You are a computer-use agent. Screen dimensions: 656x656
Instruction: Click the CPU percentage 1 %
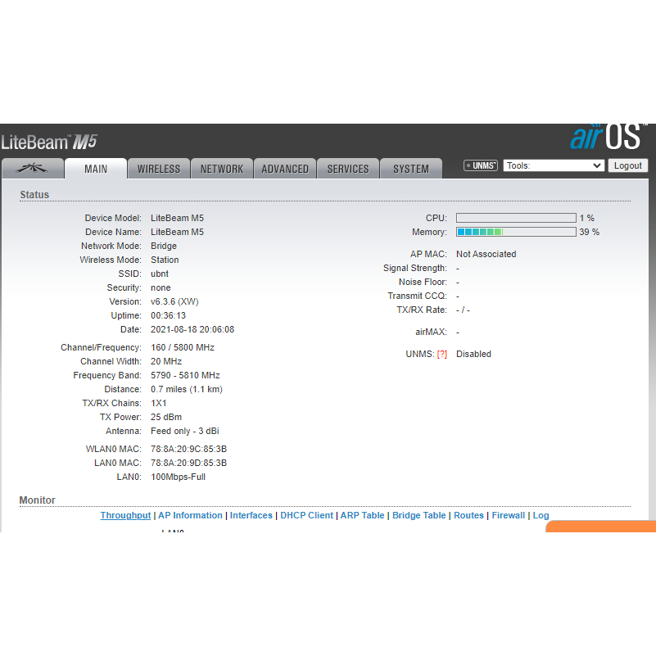(587, 219)
